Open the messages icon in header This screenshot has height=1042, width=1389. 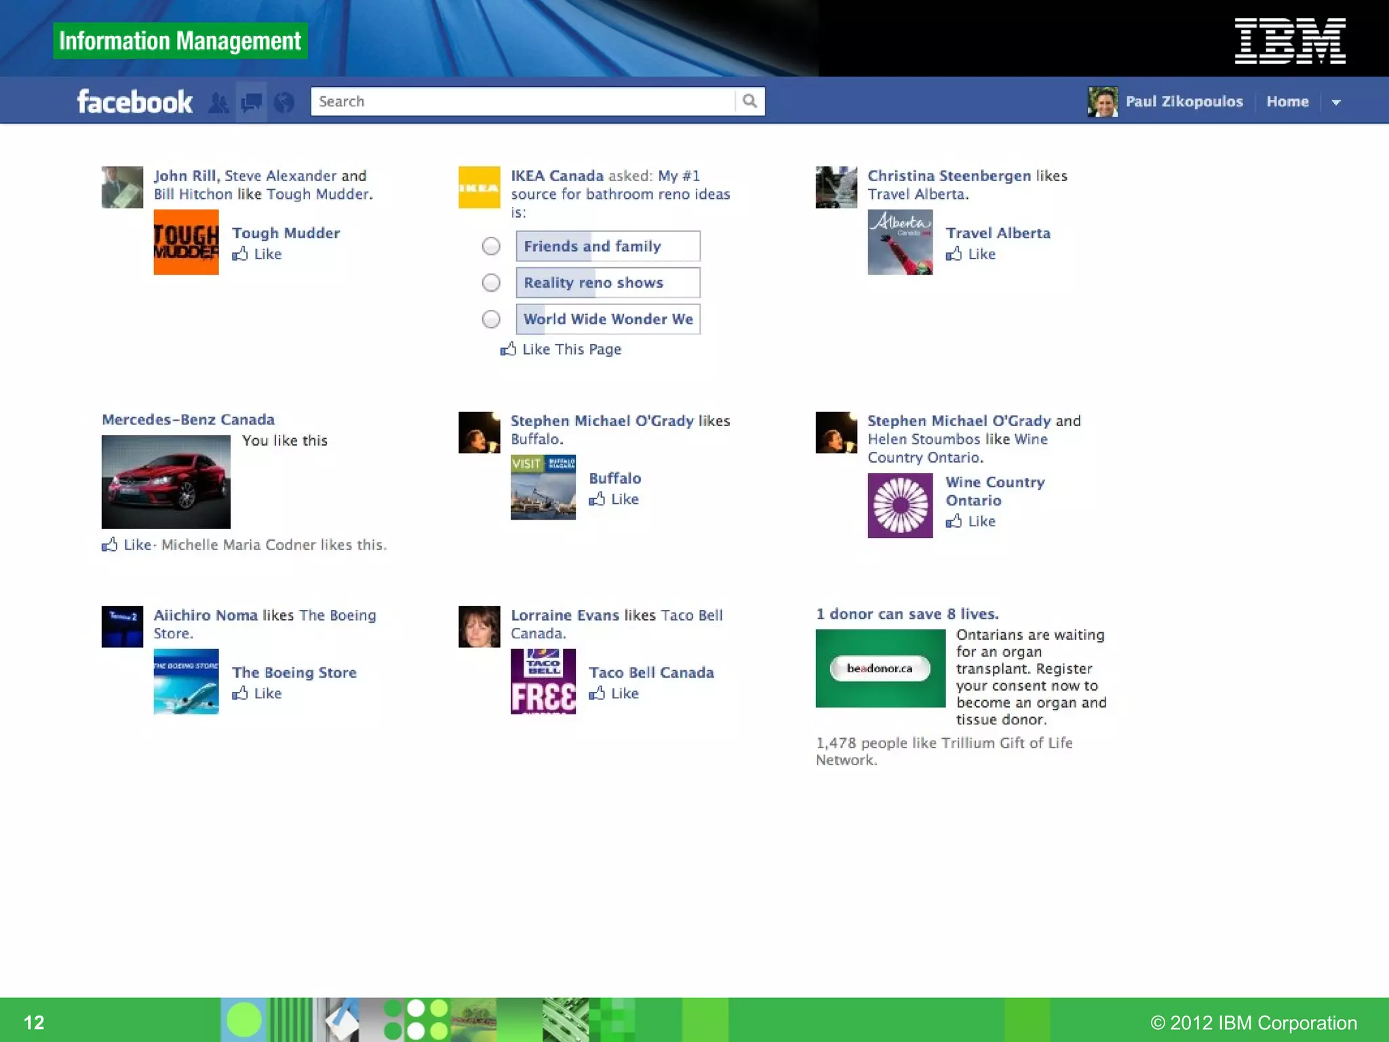252,102
